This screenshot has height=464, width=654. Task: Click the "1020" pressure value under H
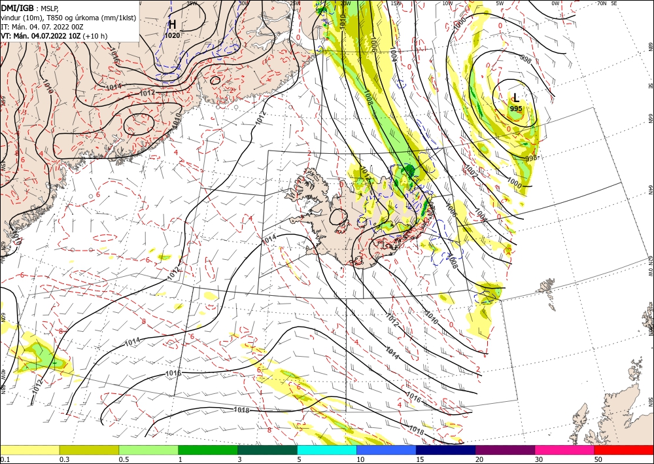[x=172, y=35]
